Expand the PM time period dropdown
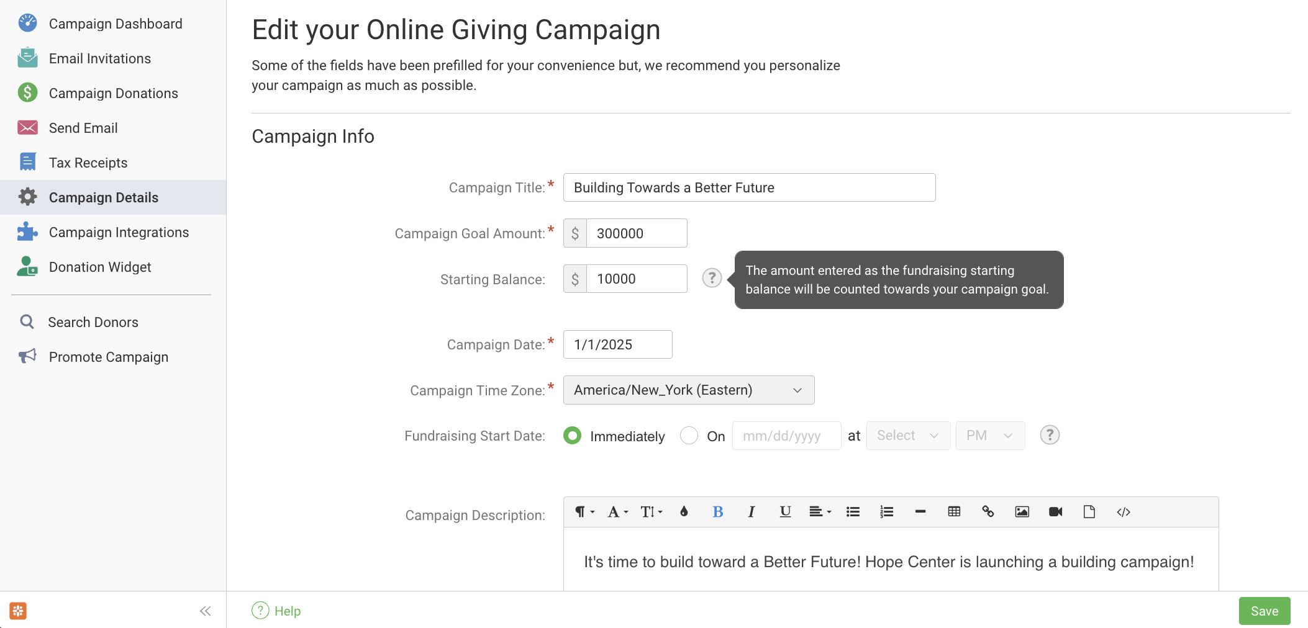Image resolution: width=1308 pixels, height=628 pixels. (x=989, y=436)
